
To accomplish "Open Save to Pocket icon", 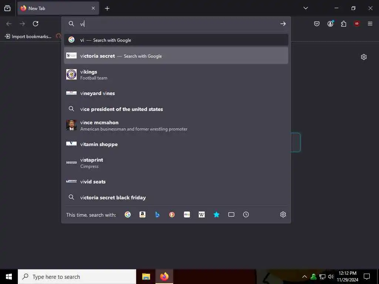I will coord(317,24).
